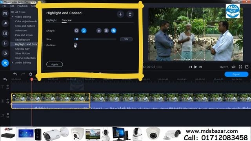Image resolution: width=251 pixels, height=141 pixels.
Task: Click the blue Export button
Action: (236, 74)
